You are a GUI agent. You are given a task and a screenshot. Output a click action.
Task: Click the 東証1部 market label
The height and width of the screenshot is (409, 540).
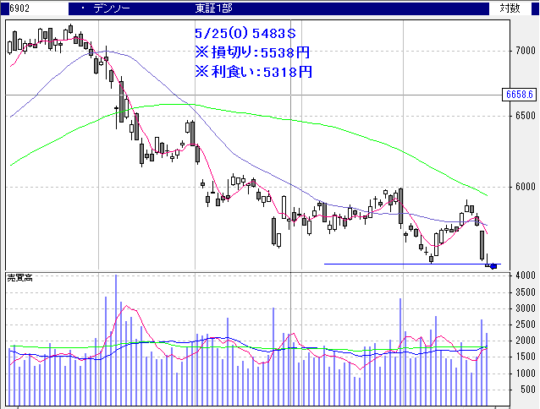(x=212, y=8)
